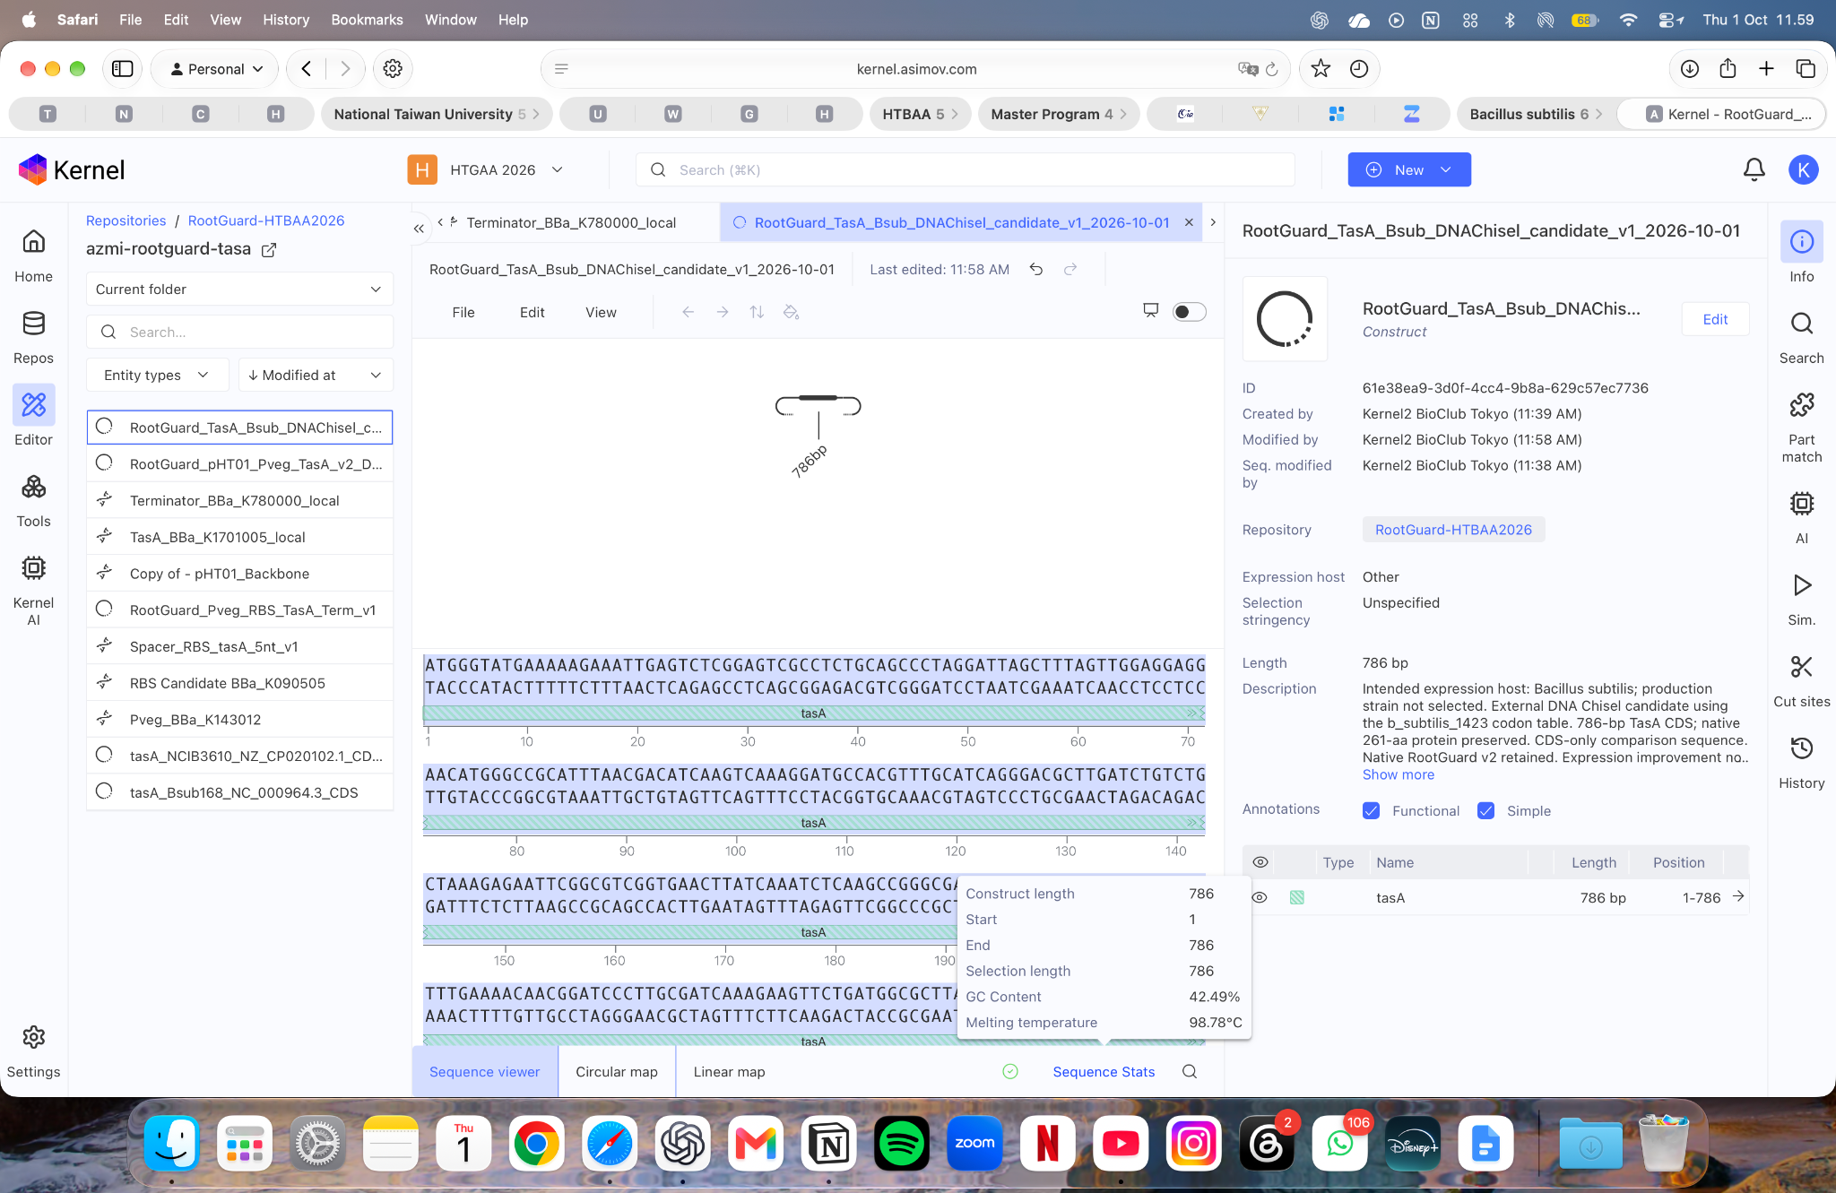Viewport: 1836px width, 1193px height.
Task: Toggle visibility of tasA annotation
Action: (x=1260, y=897)
